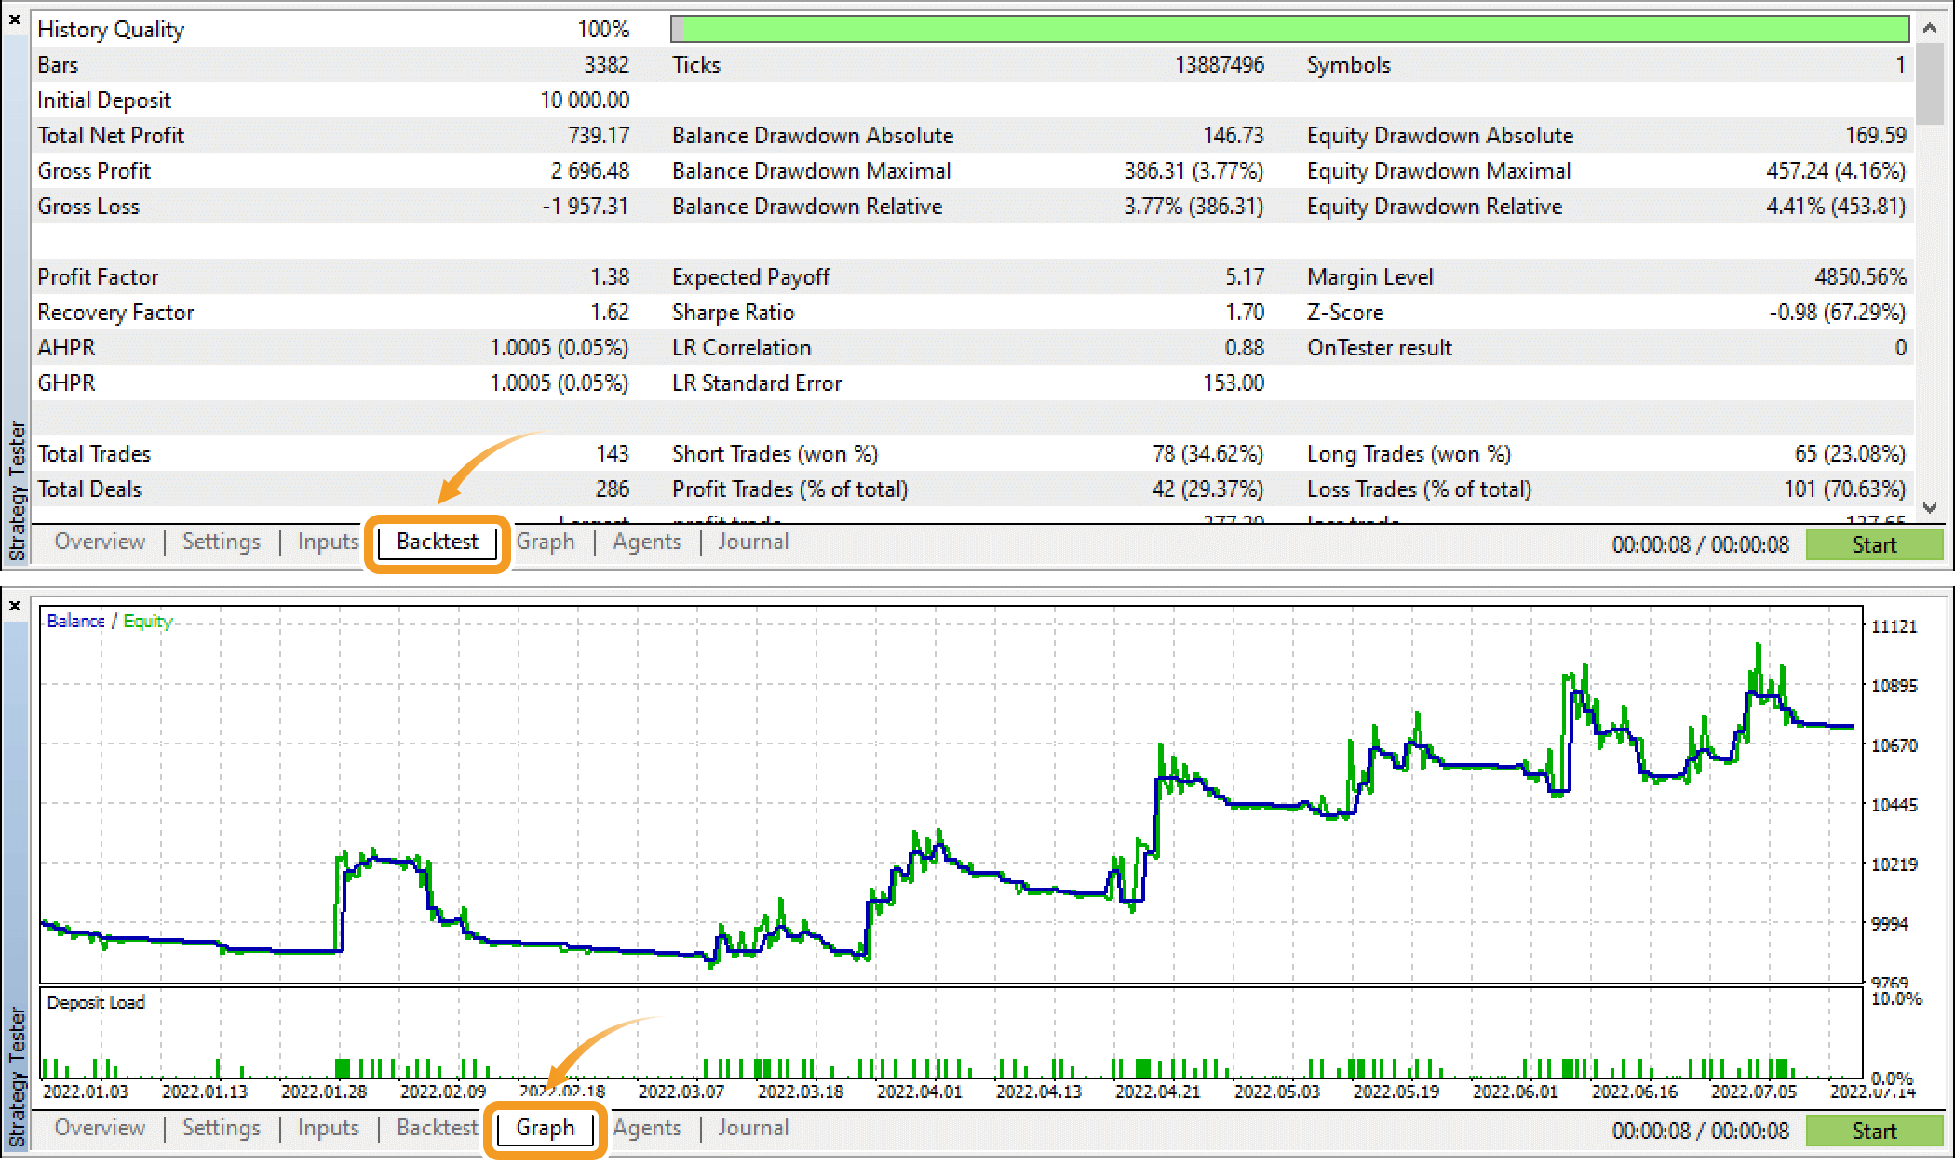Image resolution: width=1955 pixels, height=1165 pixels.
Task: Open the Inputs tab in lower panel
Action: (328, 1128)
